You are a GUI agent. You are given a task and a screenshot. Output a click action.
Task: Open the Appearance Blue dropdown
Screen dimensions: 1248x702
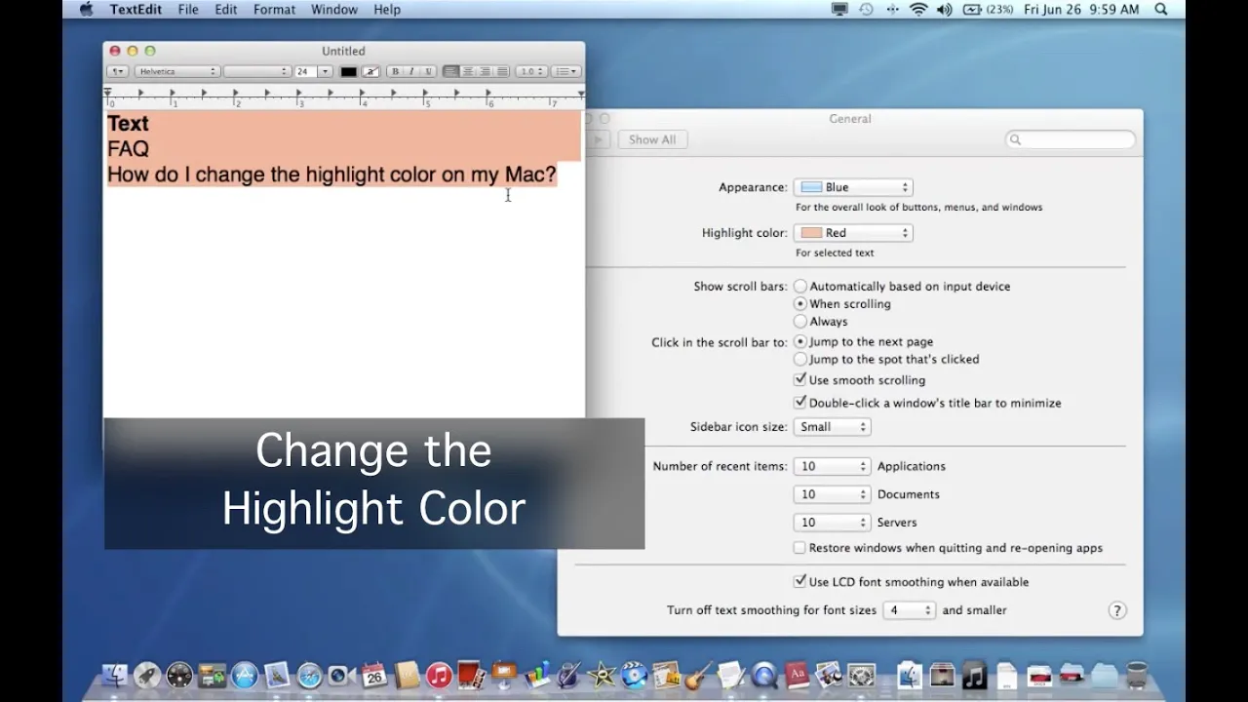pos(853,187)
